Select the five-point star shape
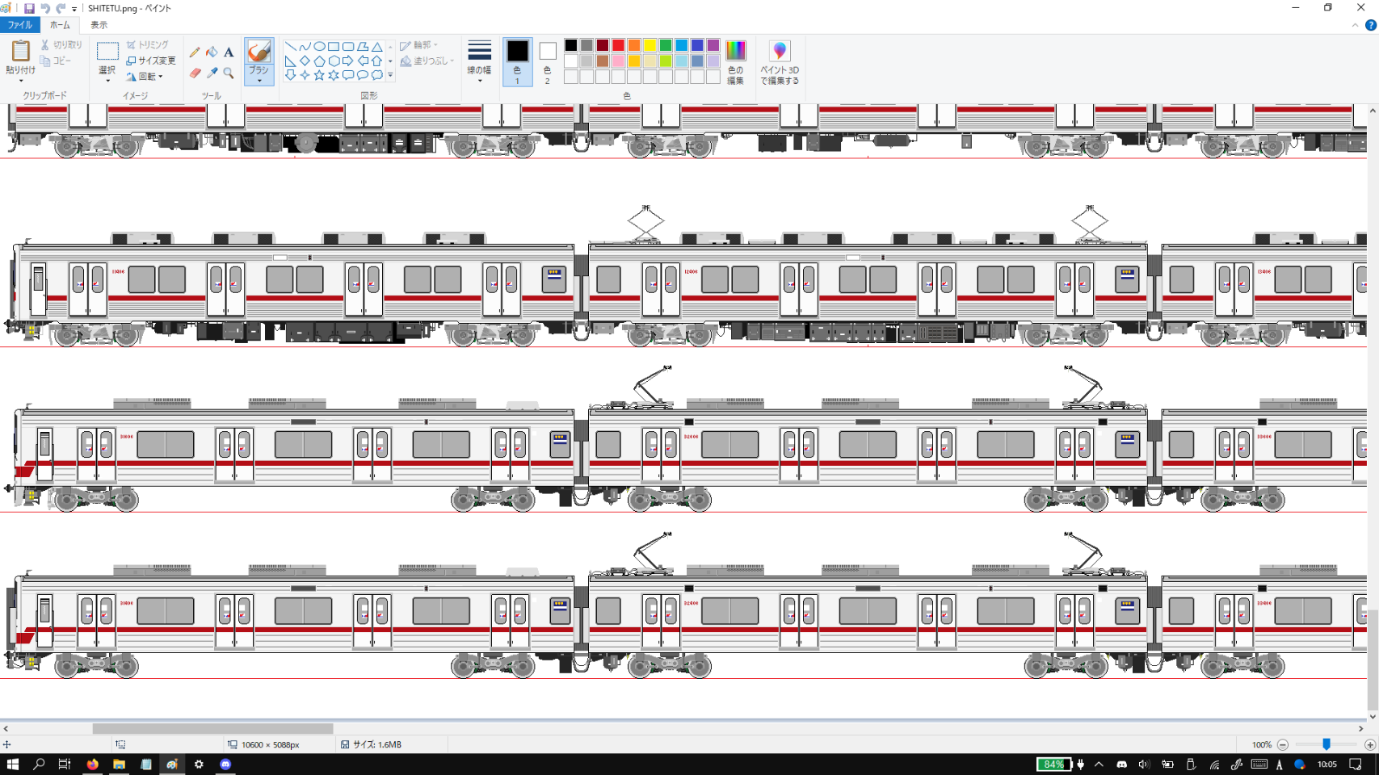 (x=319, y=75)
